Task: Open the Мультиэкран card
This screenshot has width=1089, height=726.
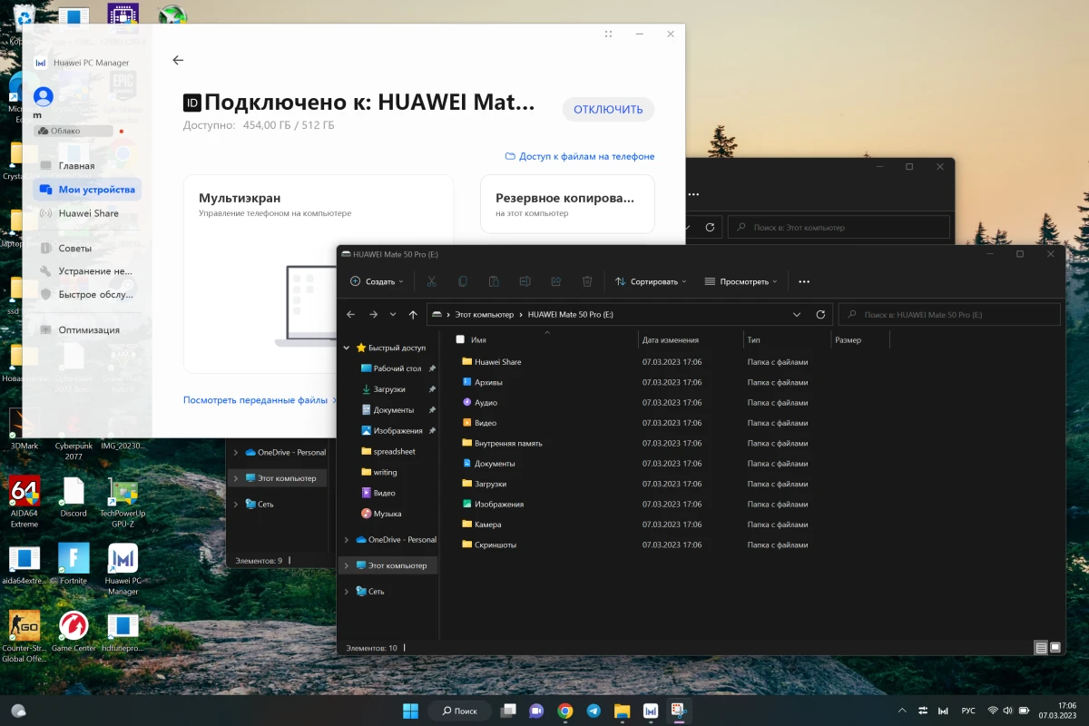Action: click(x=318, y=273)
